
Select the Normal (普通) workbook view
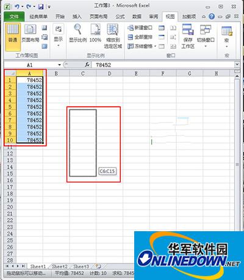point(13,37)
